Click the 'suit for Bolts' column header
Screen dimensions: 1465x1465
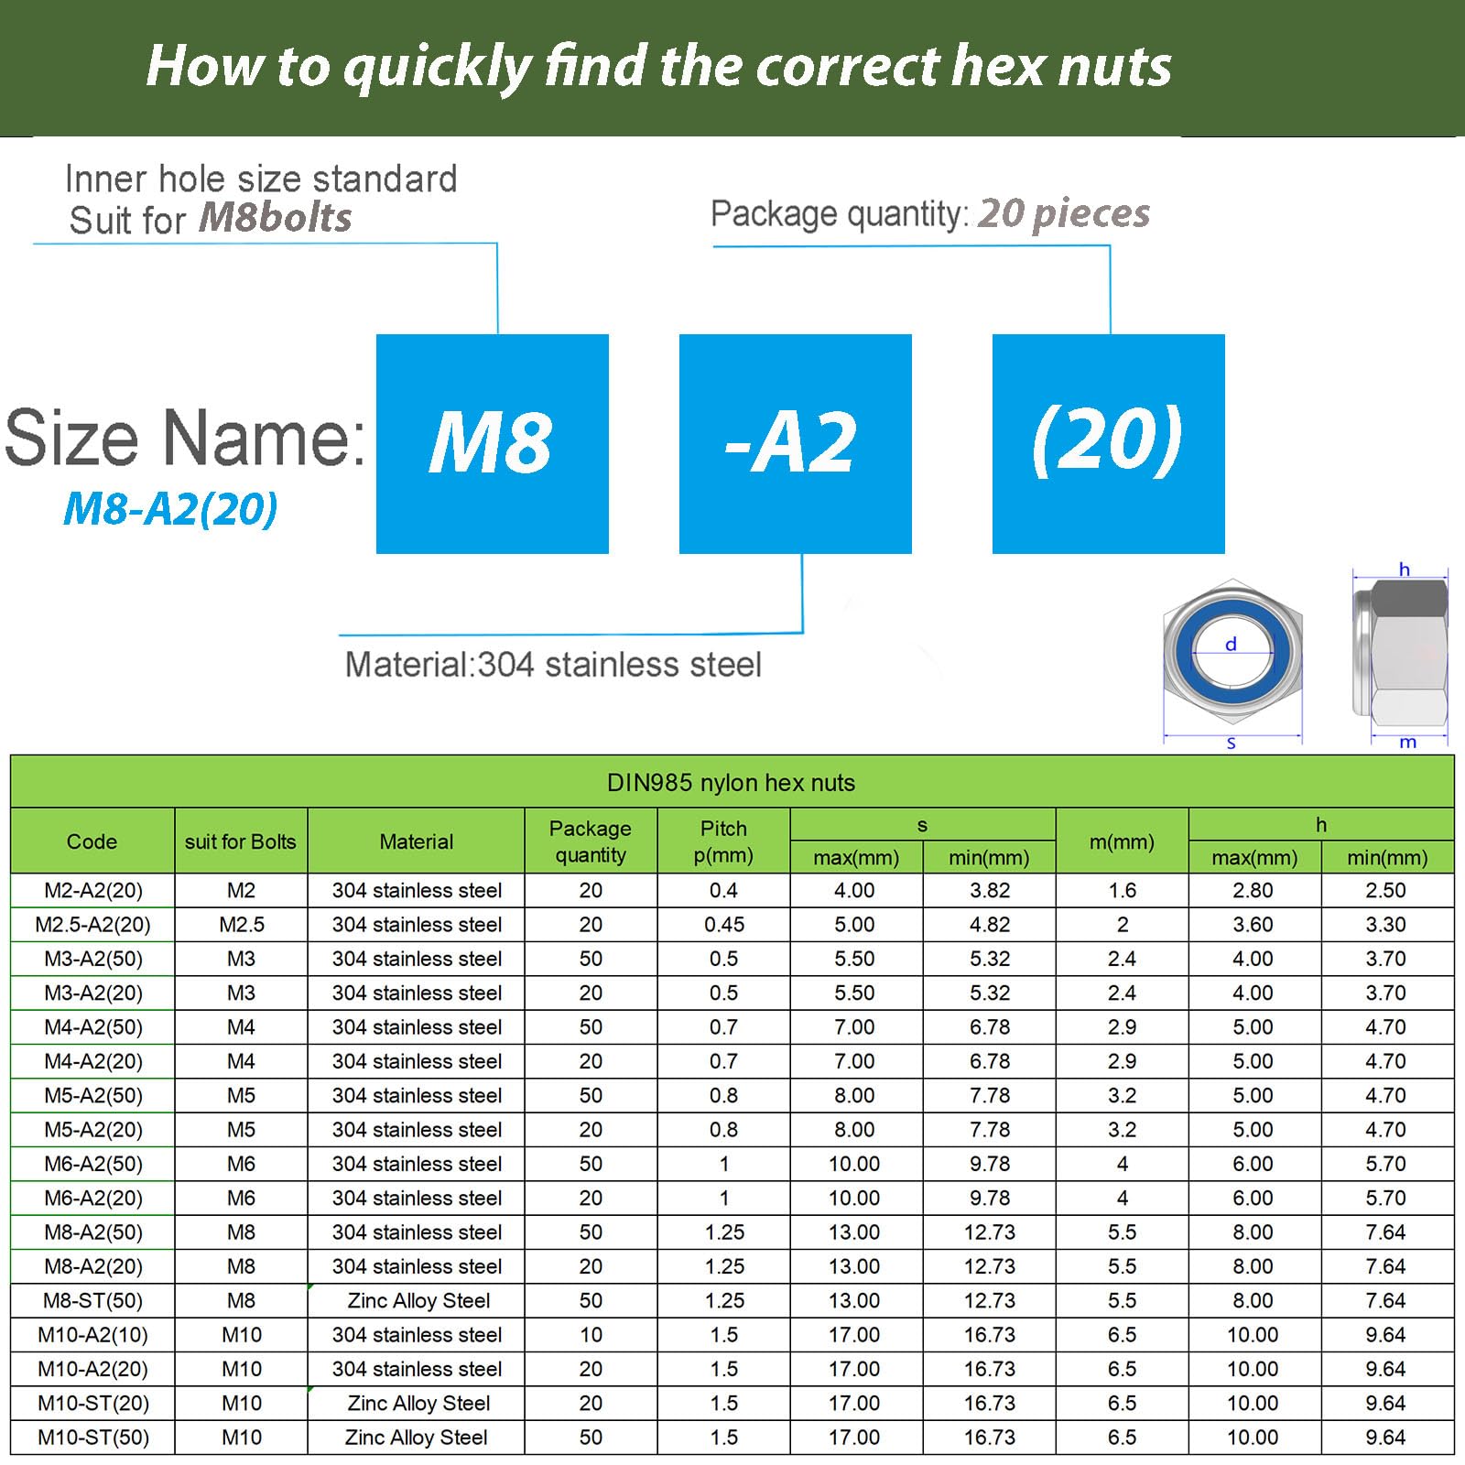pos(241,841)
